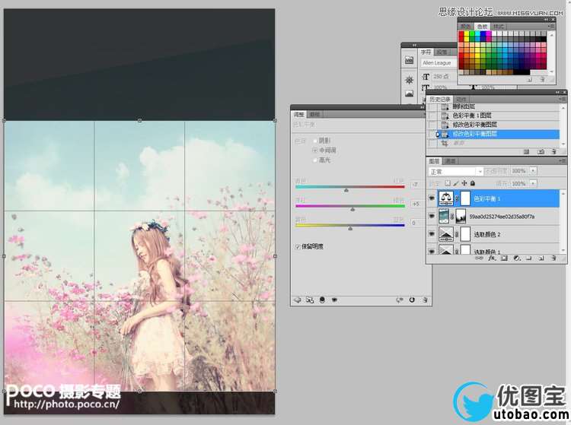Create new fill or adjustment layer icon
The height and width of the screenshot is (425, 571).
click(516, 258)
